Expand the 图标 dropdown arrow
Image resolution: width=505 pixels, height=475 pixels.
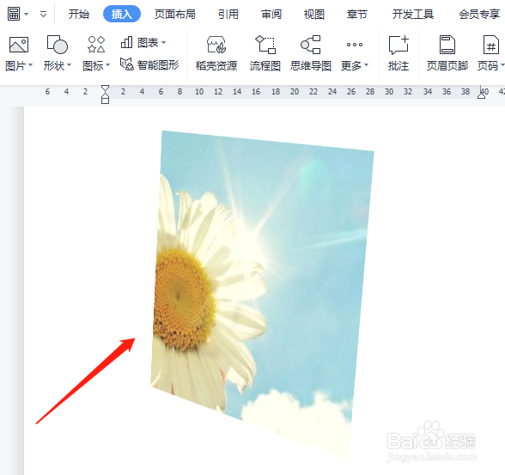point(108,65)
